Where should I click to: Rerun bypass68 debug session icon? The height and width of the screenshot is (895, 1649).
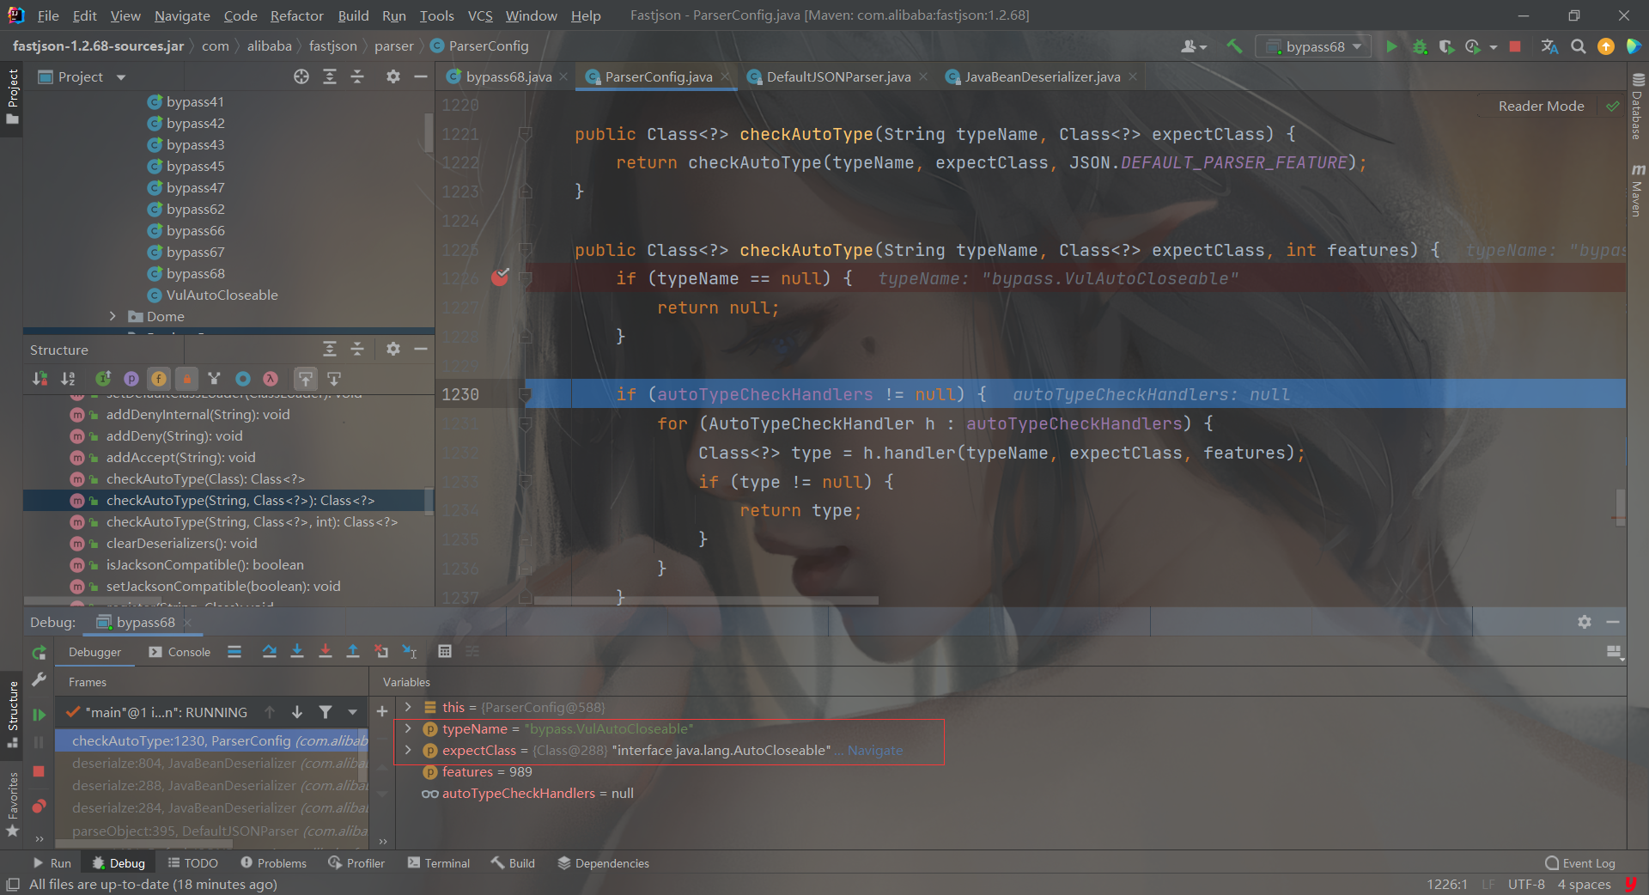coord(39,653)
